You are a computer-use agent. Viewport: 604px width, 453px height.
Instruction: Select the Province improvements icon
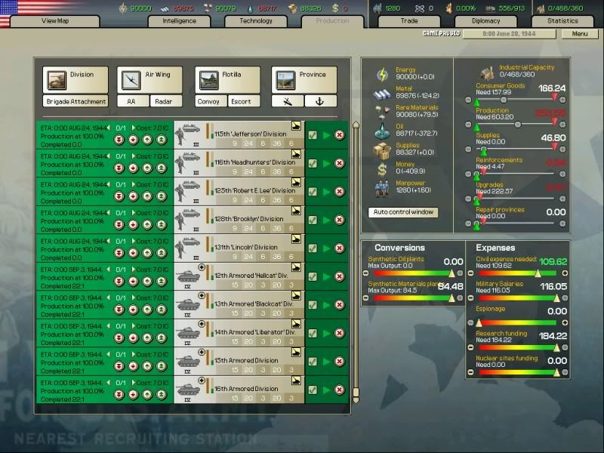pos(285,79)
